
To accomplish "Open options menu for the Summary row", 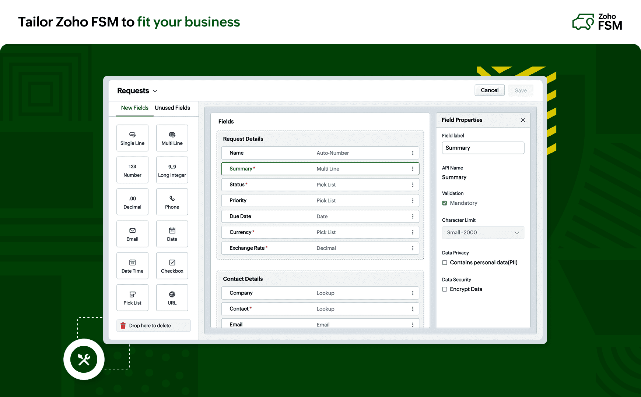I will coord(413,169).
